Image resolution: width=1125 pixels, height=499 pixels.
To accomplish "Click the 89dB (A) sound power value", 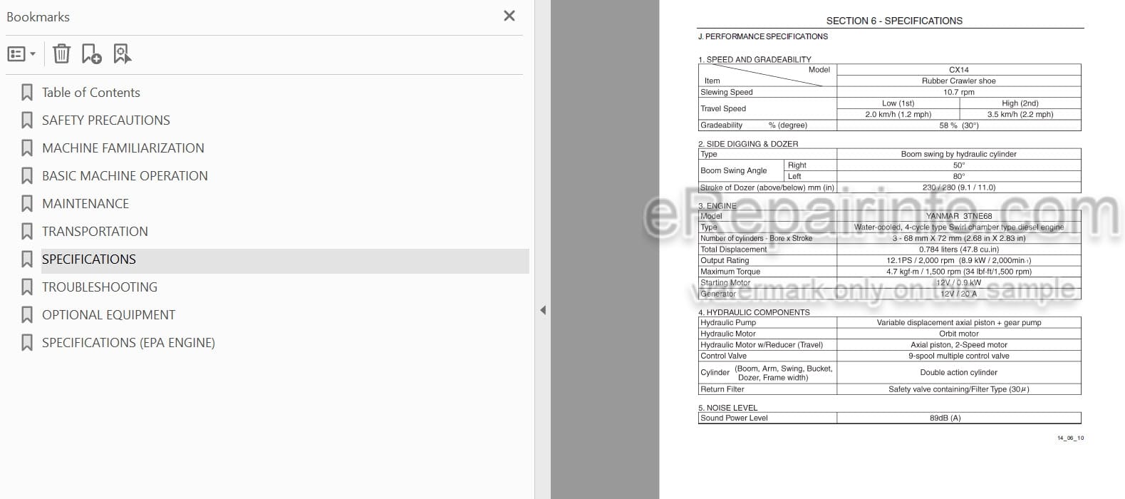I will pyautogui.click(x=945, y=418).
